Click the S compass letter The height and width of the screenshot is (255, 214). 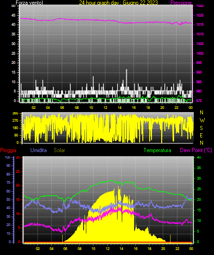click(201, 128)
